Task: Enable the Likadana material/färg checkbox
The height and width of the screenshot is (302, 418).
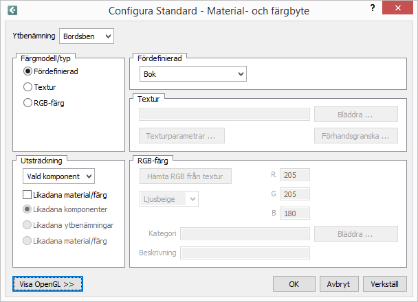Action: tap(27, 195)
